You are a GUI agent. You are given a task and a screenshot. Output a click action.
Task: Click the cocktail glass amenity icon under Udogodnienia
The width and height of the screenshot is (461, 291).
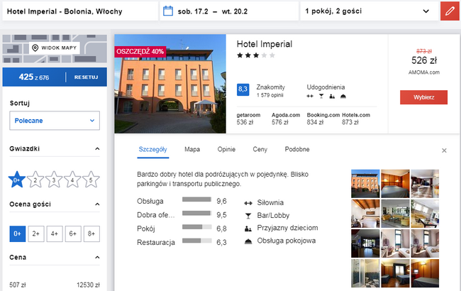[x=321, y=96]
